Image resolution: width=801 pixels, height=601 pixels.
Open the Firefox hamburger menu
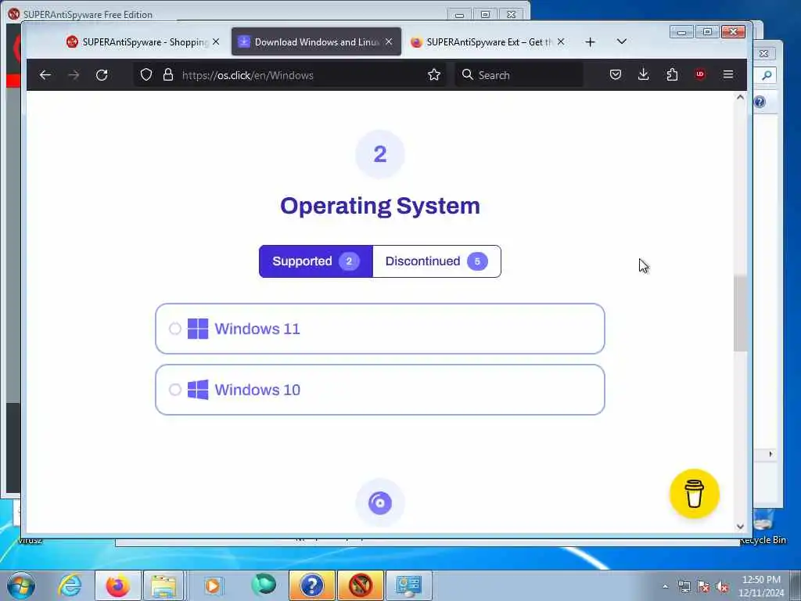[728, 75]
